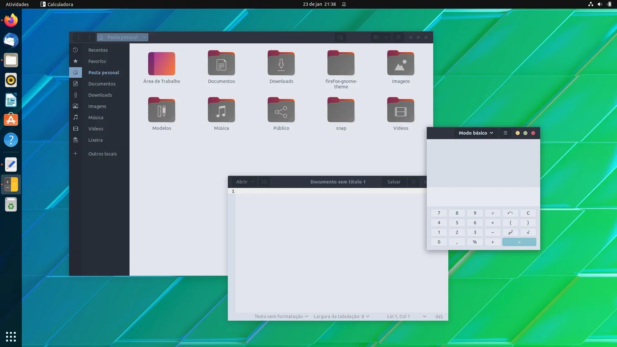Open the Help icon in the dock
617x347 pixels.
point(11,140)
